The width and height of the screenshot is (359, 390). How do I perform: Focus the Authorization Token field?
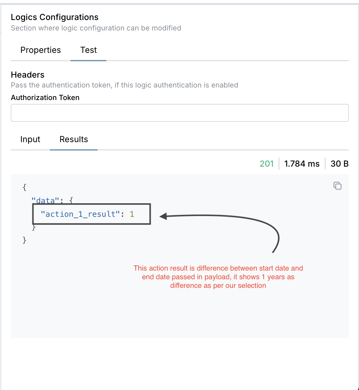[179, 113]
